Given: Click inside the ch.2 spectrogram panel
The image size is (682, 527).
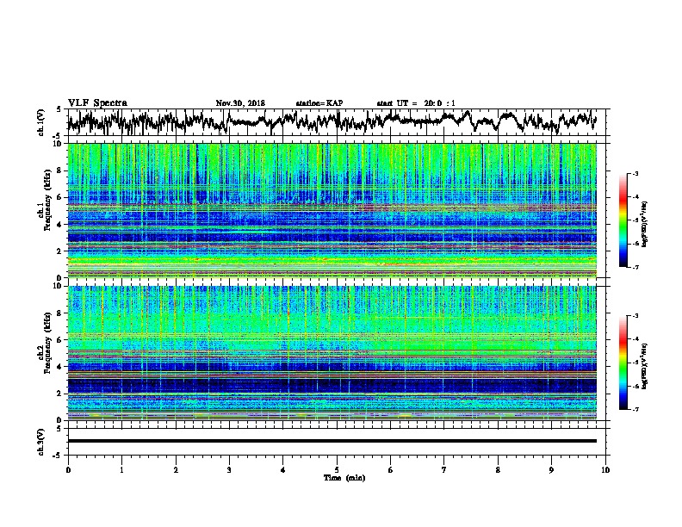Looking at the screenshot, I should click(332, 353).
